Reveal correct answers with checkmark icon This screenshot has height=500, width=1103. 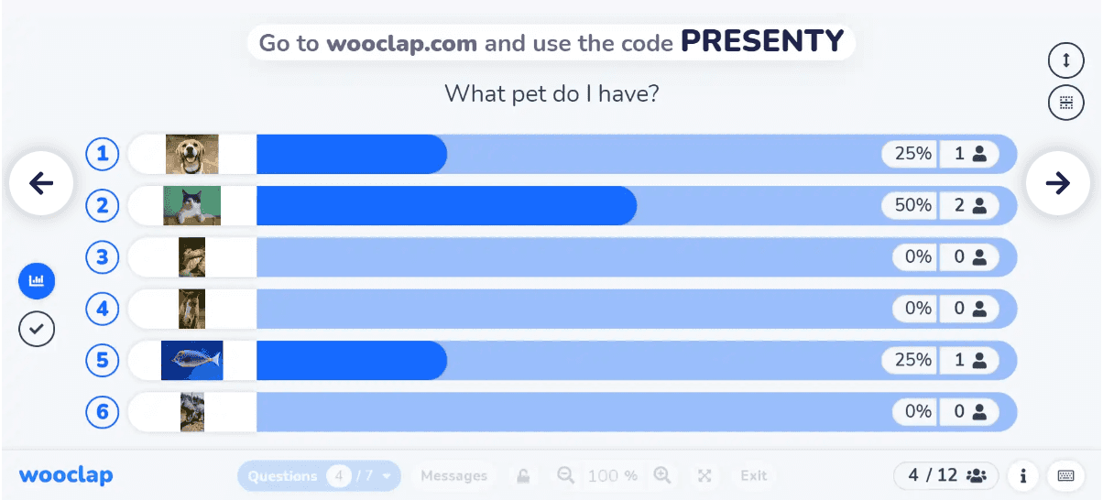37,328
